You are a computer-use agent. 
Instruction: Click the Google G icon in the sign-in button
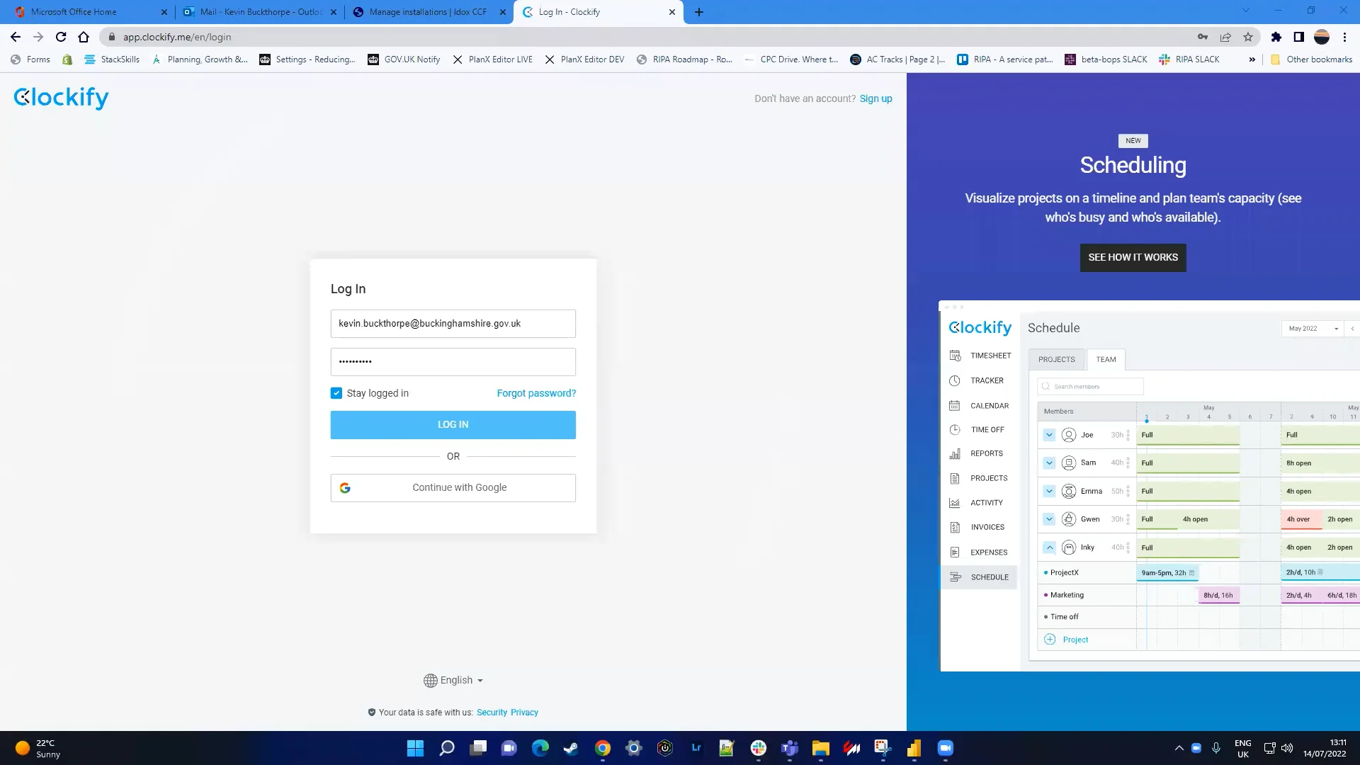pyautogui.click(x=345, y=488)
